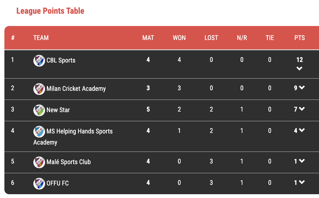Click the League Points Table heading
This screenshot has width=319, height=198.
(50, 11)
